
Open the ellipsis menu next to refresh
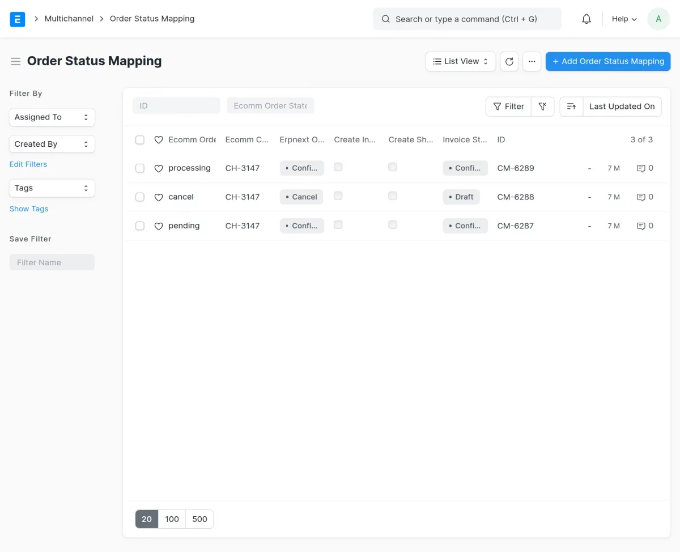pos(532,61)
